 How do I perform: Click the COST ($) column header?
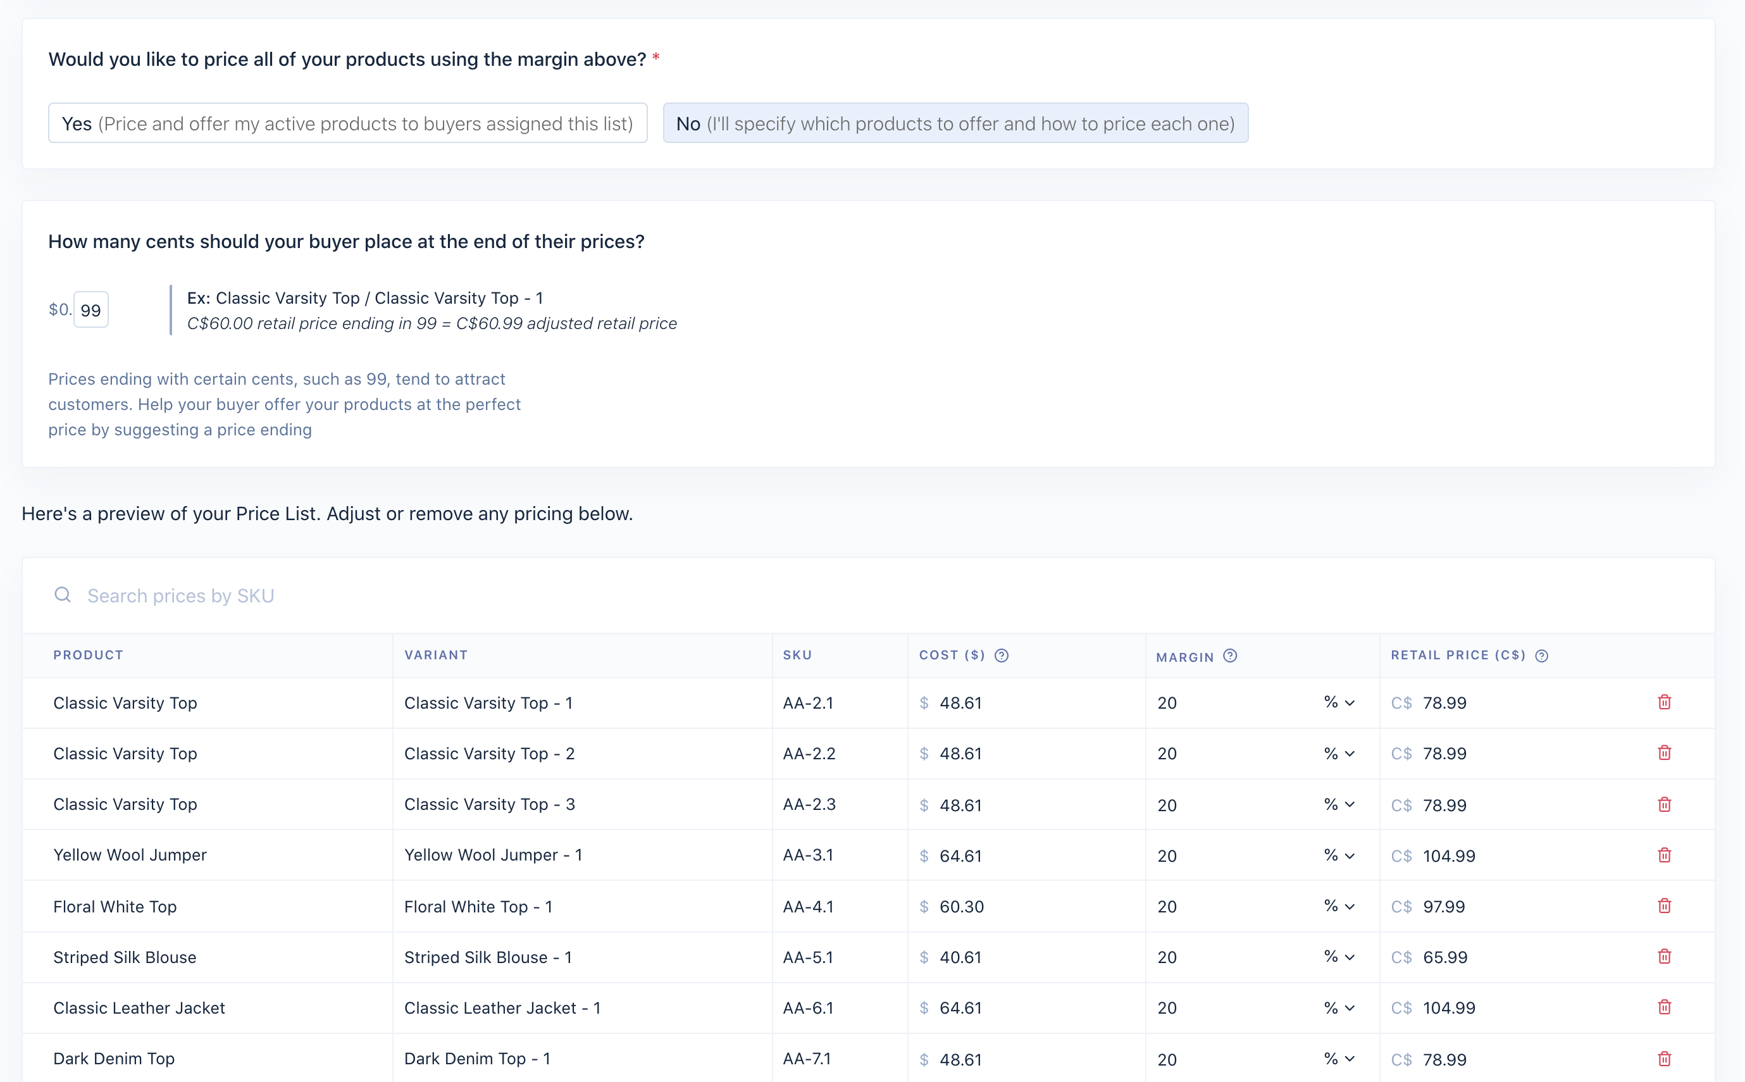tap(952, 655)
